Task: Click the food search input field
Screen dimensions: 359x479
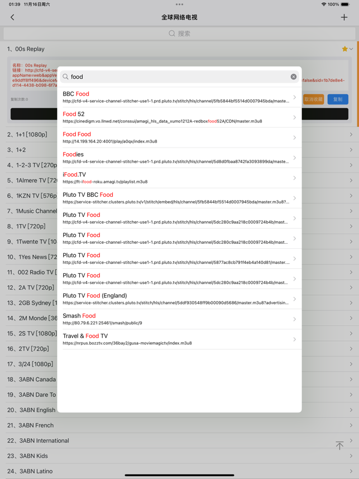Action: (180, 77)
